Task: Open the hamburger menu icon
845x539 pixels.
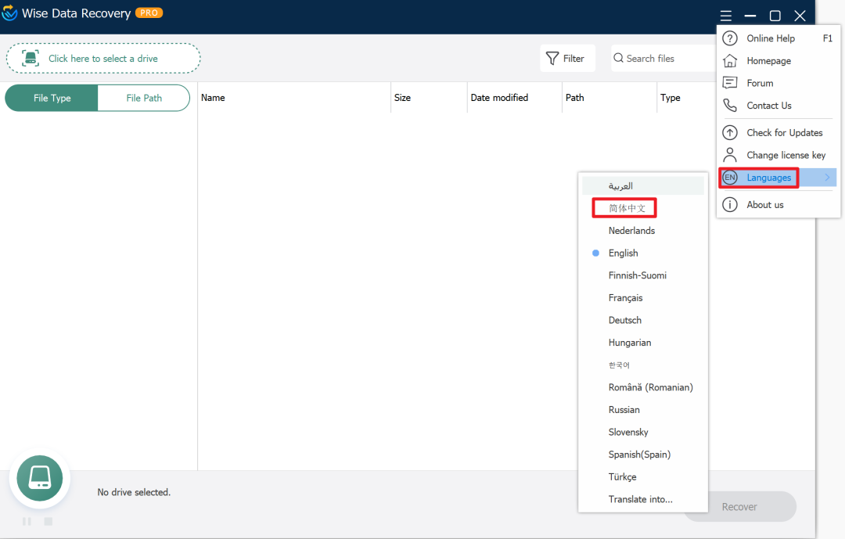Action: pos(726,16)
